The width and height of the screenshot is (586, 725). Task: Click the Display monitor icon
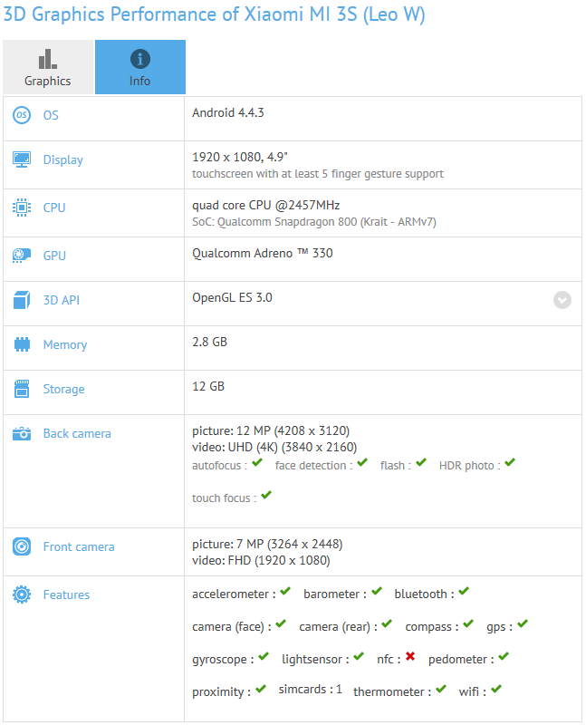[22, 160]
